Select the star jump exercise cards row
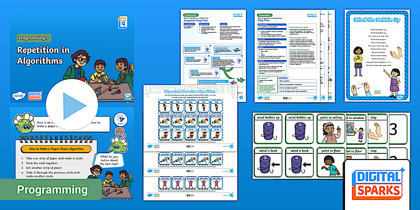420x210 pixels. [190, 184]
